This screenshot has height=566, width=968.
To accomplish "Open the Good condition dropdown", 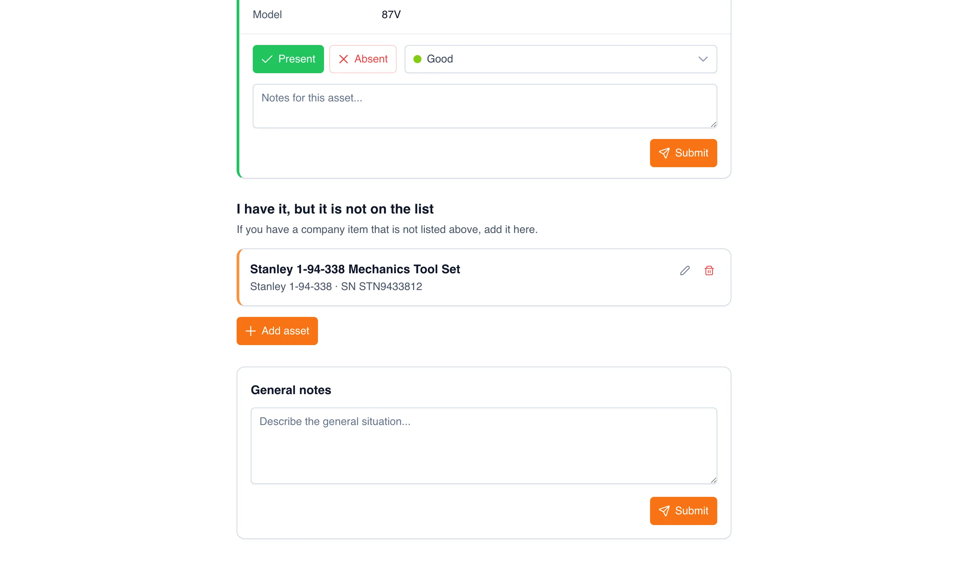I will pyautogui.click(x=560, y=59).
